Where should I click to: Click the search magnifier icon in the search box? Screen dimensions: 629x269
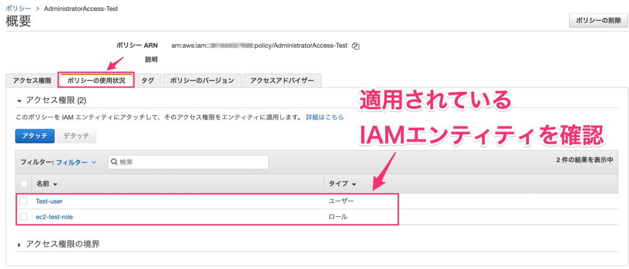(x=114, y=162)
